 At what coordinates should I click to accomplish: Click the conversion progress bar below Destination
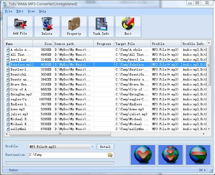tap(60, 163)
